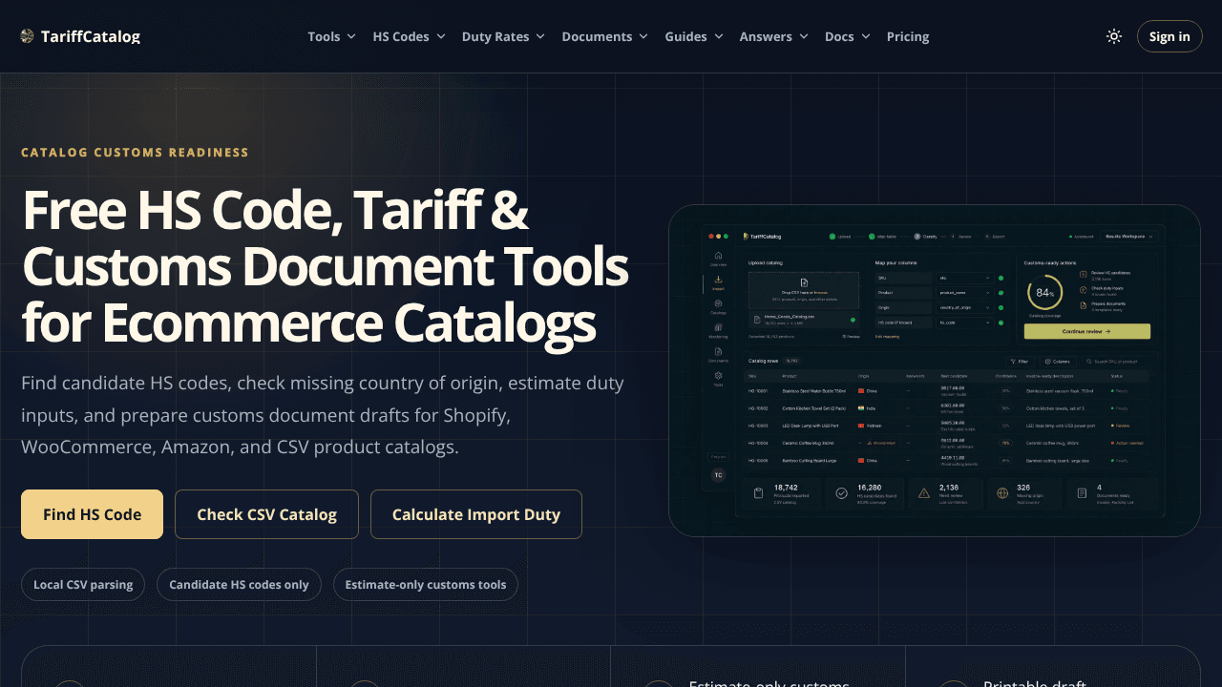Click the Estimate-only customs tools chip
This screenshot has height=687, width=1222.
point(426,585)
